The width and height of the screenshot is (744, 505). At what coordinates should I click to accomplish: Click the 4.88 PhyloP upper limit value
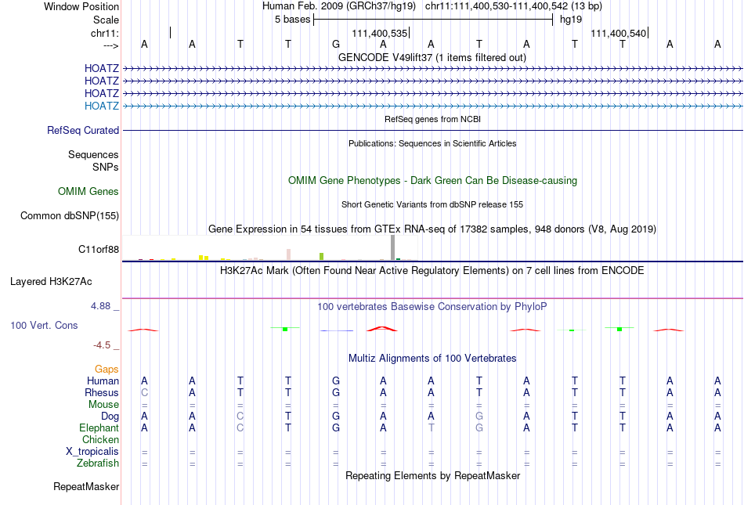(x=100, y=306)
